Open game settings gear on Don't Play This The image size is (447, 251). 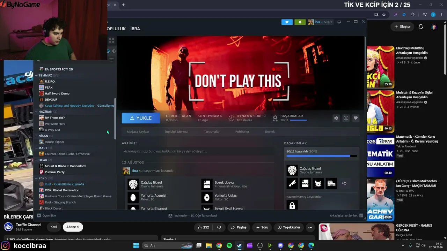point(336,118)
